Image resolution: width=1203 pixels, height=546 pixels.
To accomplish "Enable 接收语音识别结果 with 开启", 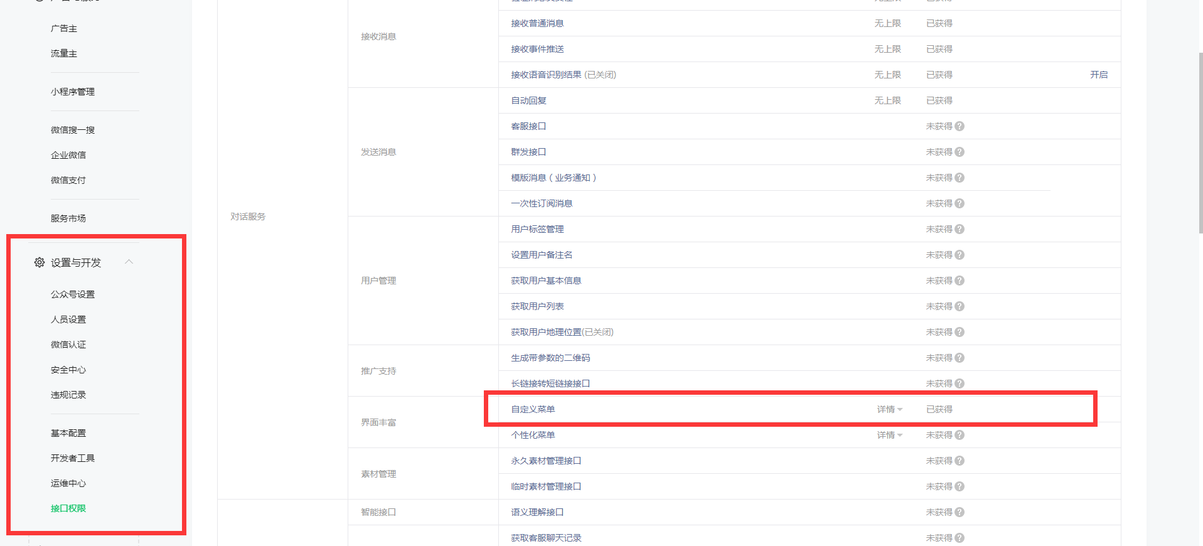I will 1099,75.
